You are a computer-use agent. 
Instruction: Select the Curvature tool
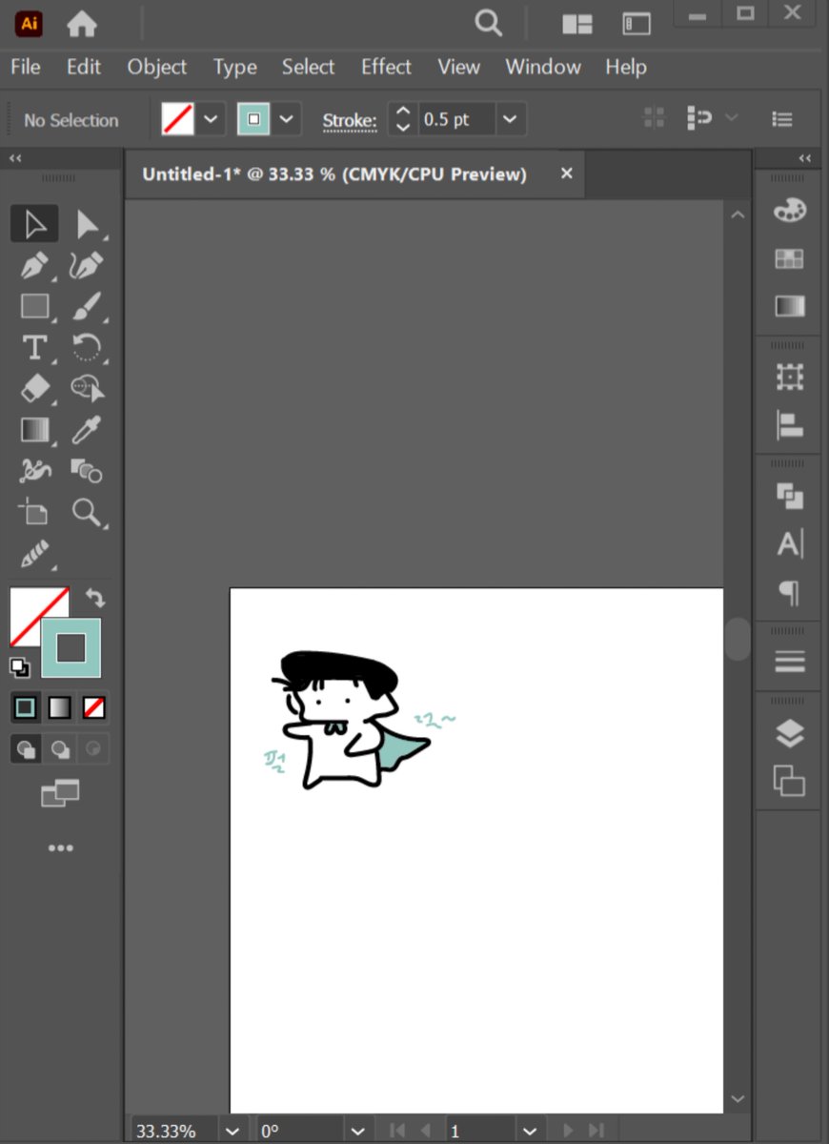(87, 266)
